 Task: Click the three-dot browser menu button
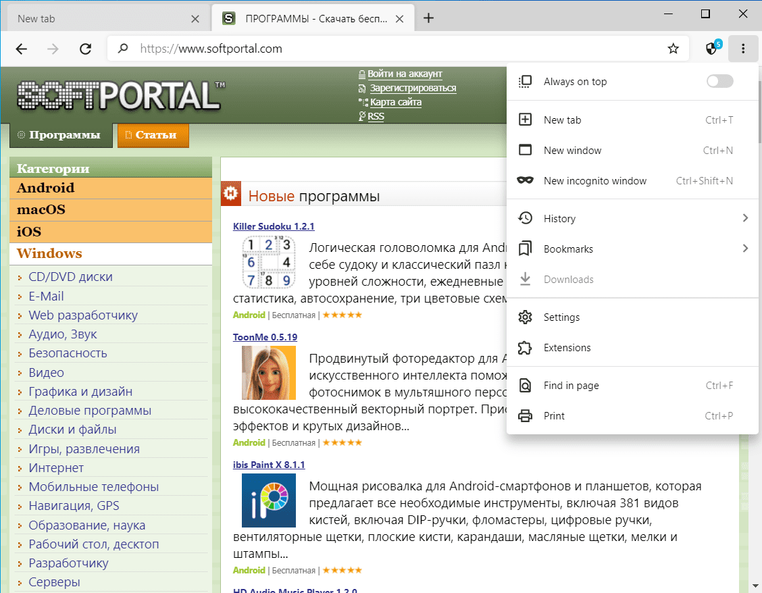(743, 49)
